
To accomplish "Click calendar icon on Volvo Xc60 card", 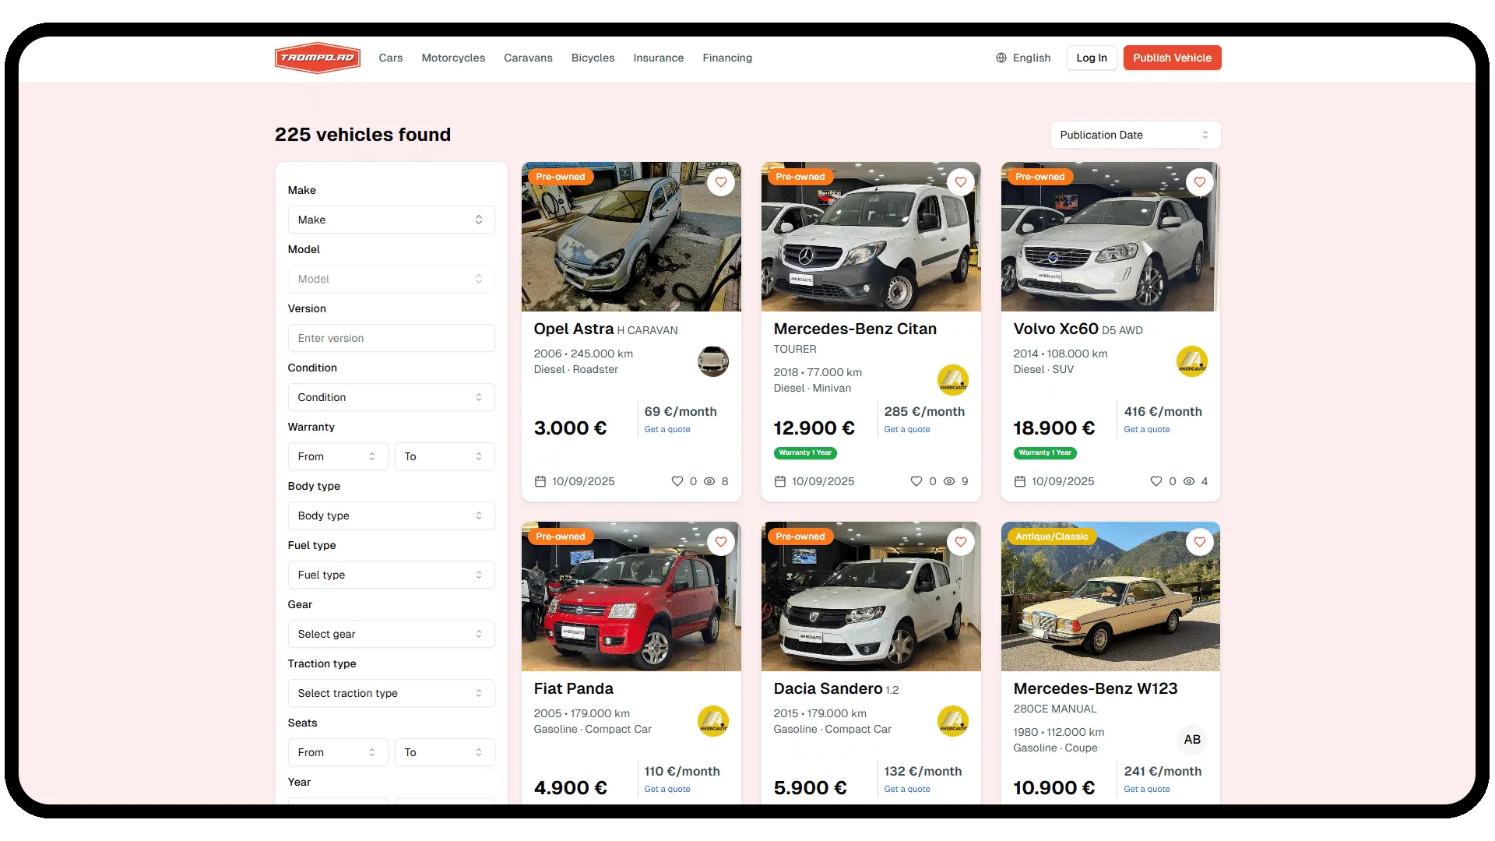I will click(x=1020, y=481).
